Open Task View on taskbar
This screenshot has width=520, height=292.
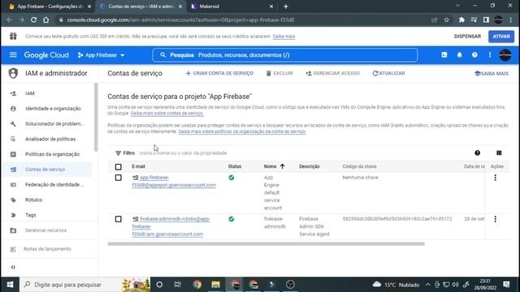click(x=177, y=285)
